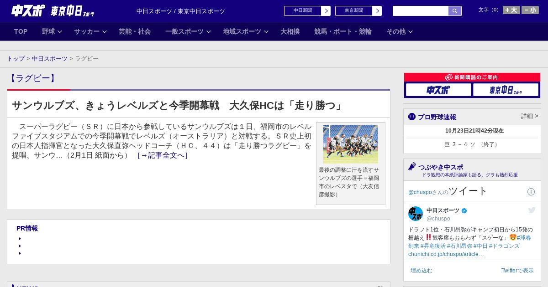Viewport: 548px width, 287px height.
Task: Click hashtag #中日 in tweet
Action: click(480, 246)
